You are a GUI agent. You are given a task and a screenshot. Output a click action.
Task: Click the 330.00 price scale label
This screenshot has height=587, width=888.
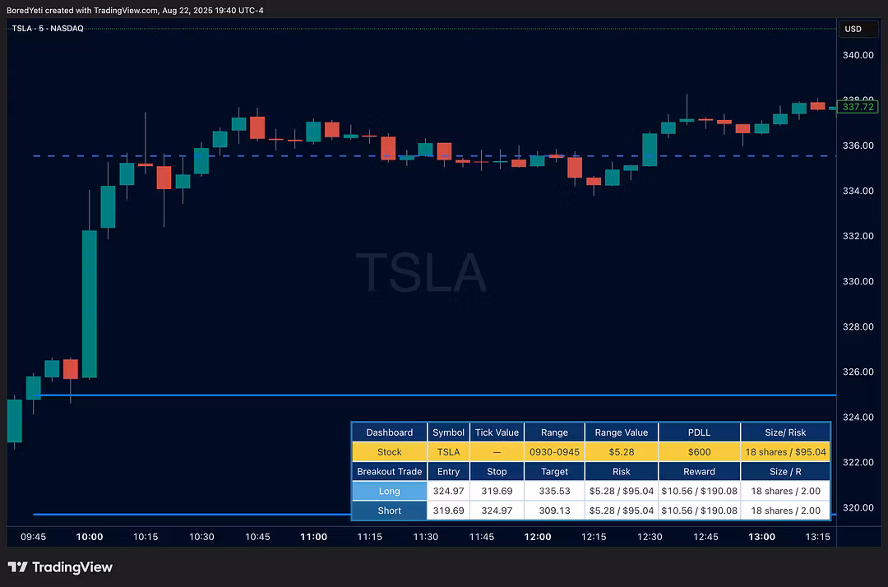[858, 281]
